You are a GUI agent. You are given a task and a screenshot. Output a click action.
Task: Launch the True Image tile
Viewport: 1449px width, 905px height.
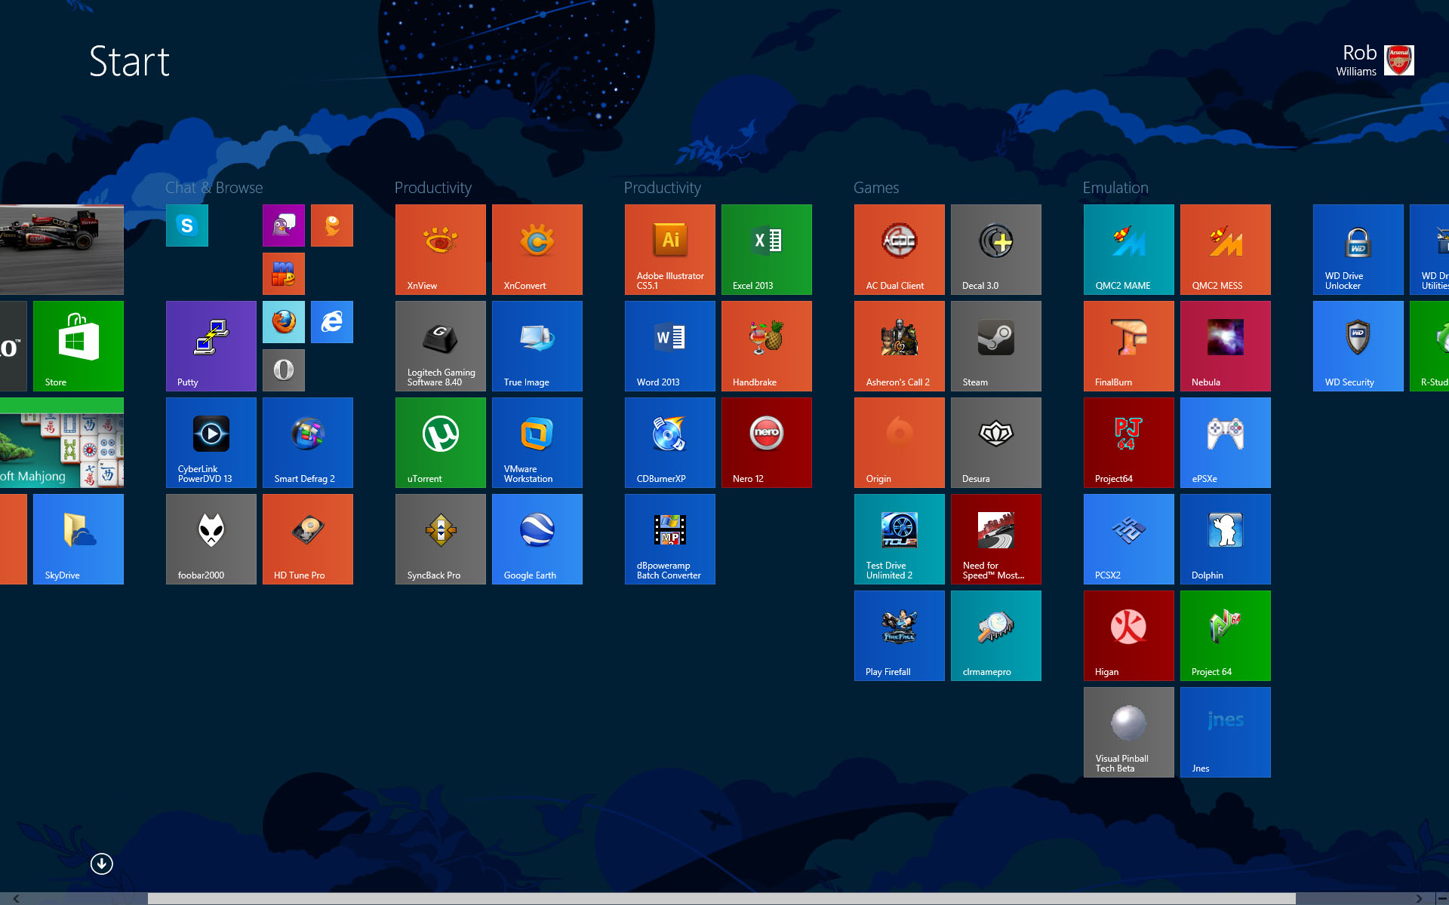537,346
